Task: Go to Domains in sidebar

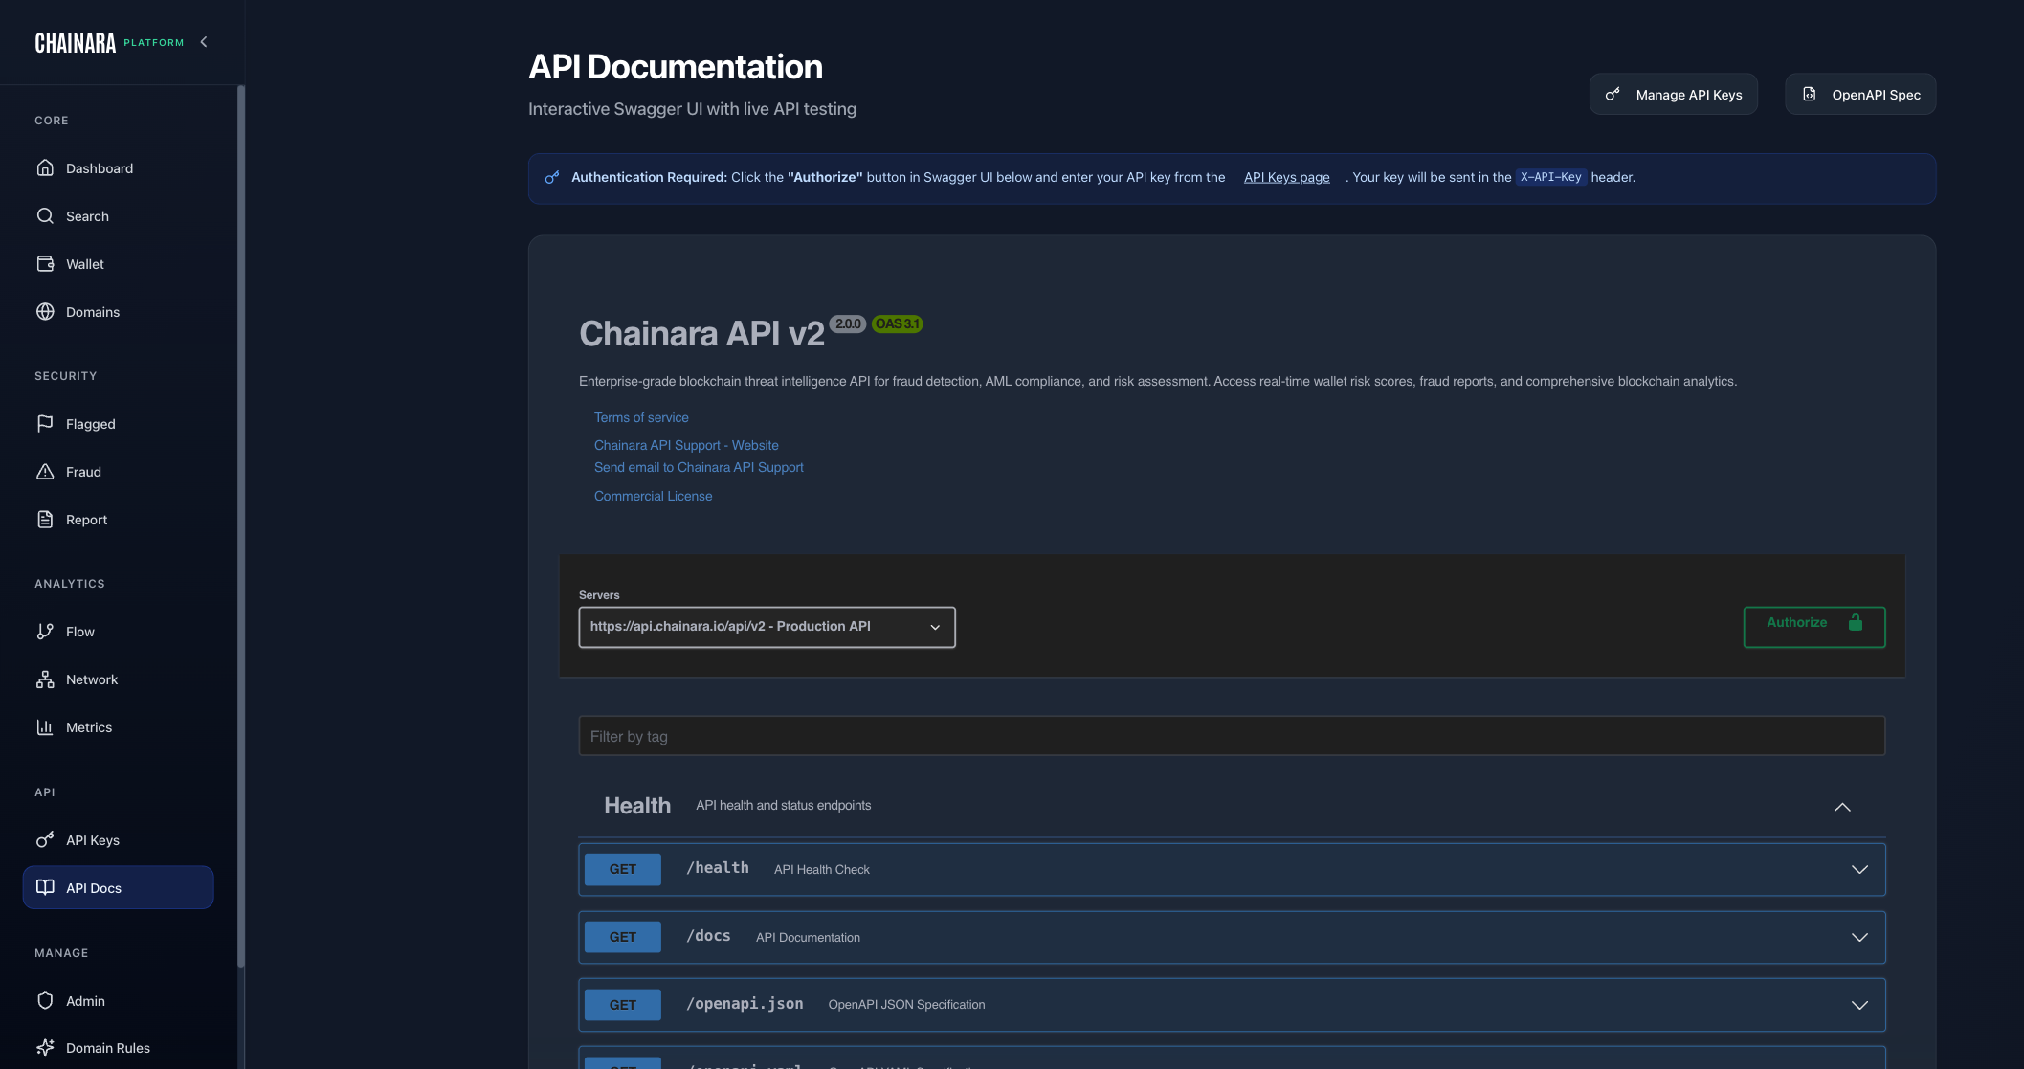Action: point(118,311)
